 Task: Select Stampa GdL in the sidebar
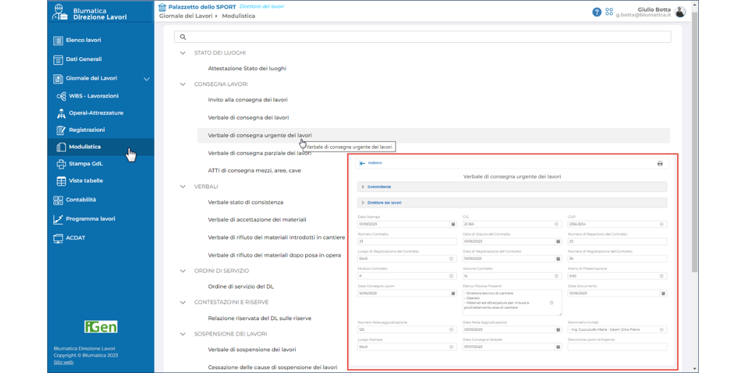(x=86, y=164)
